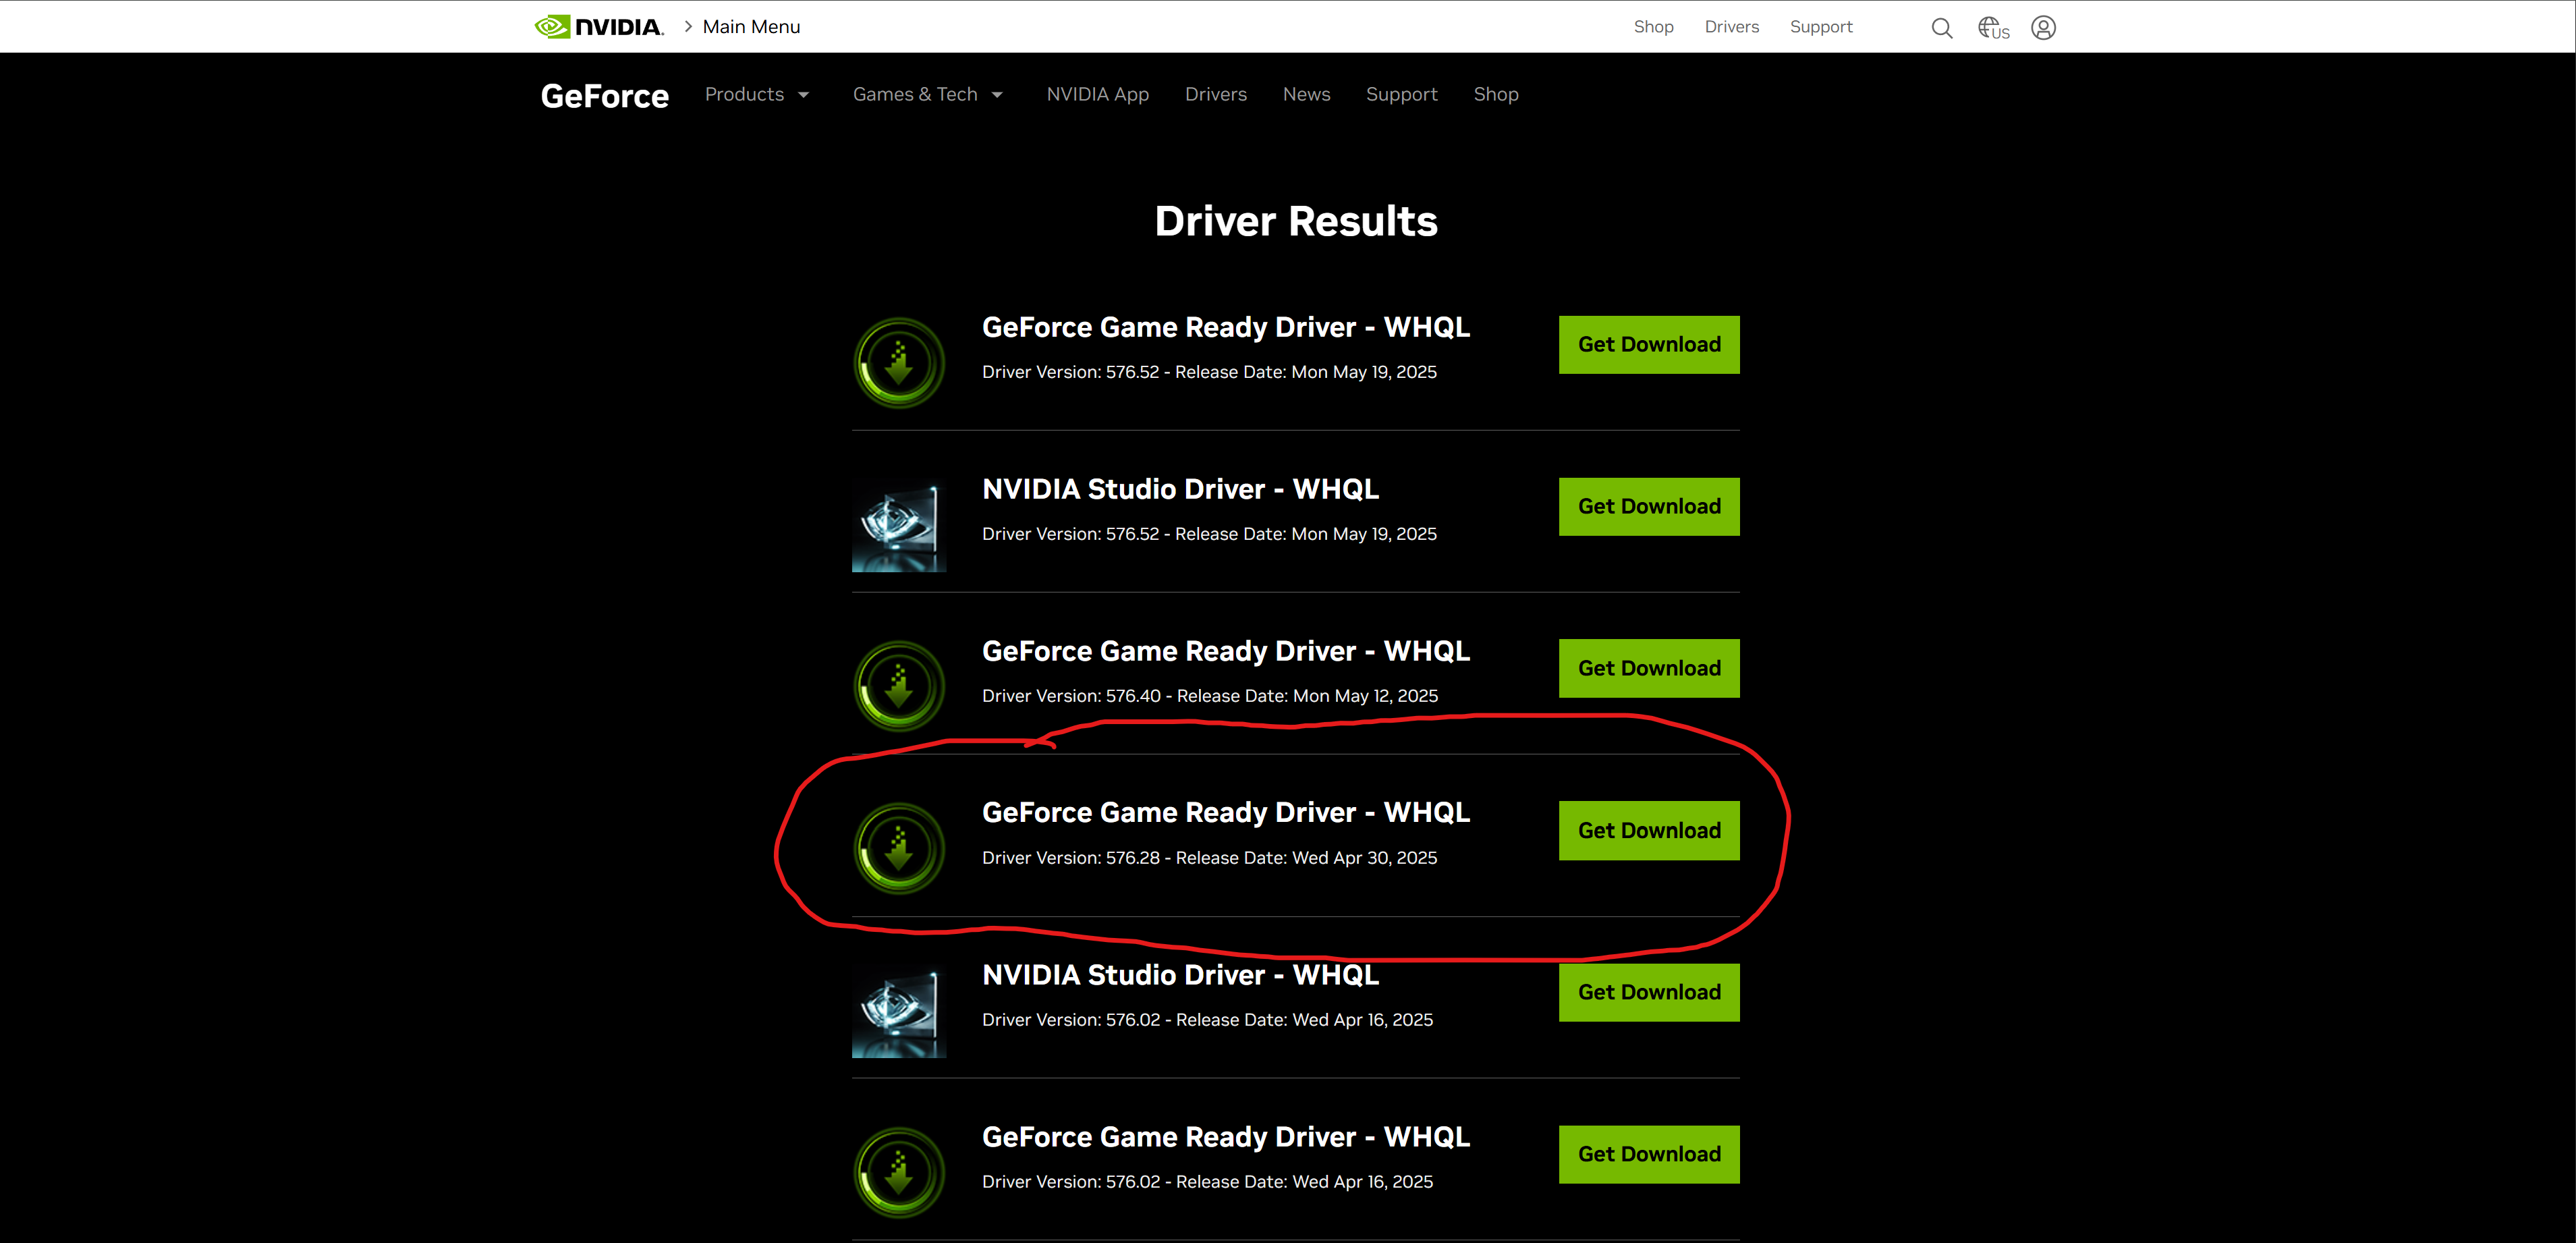
Task: Open the NVIDIA App nav item
Action: click(1097, 94)
